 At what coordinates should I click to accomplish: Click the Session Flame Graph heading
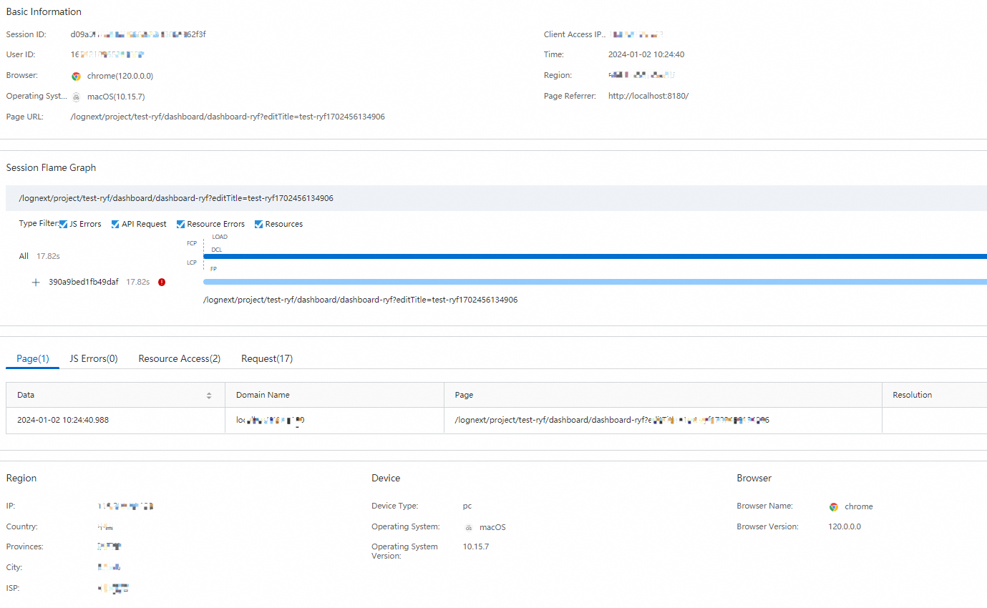(x=51, y=168)
